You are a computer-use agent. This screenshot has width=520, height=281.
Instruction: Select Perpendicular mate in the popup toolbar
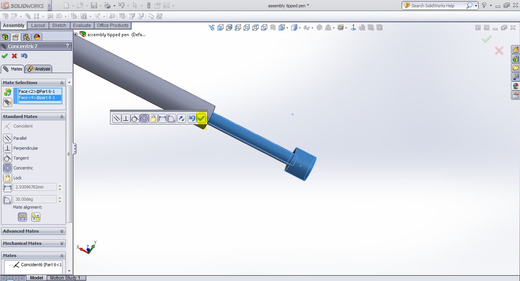coord(126,118)
